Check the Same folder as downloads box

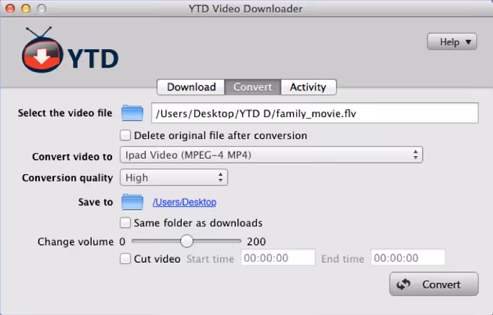pyautogui.click(x=126, y=223)
